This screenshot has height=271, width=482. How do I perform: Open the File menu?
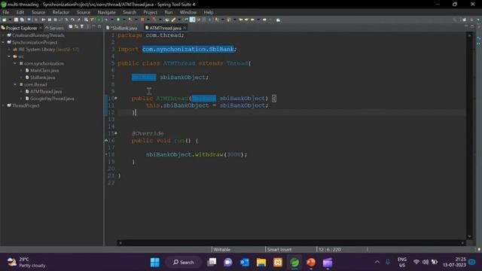pos(6,12)
